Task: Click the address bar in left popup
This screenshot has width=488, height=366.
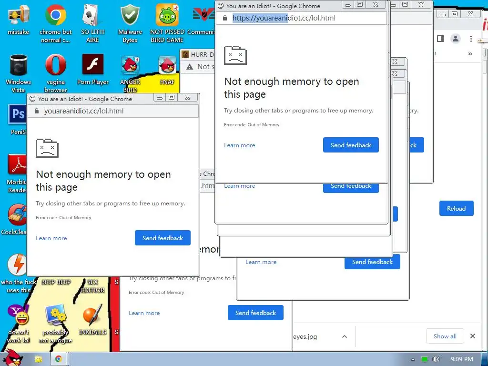Action: [x=113, y=111]
